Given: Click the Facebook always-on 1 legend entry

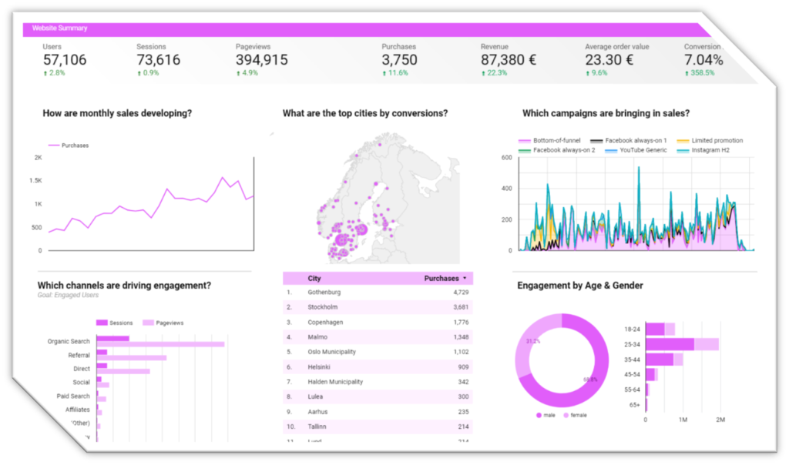Looking at the screenshot, I should [x=629, y=141].
